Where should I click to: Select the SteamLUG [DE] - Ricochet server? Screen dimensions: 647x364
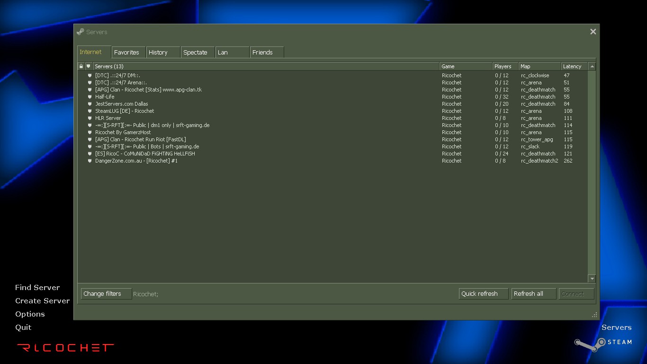point(333,111)
